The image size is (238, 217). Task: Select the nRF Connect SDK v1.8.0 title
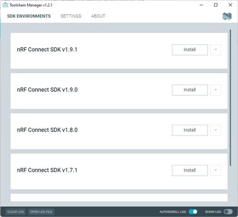[x=47, y=130]
